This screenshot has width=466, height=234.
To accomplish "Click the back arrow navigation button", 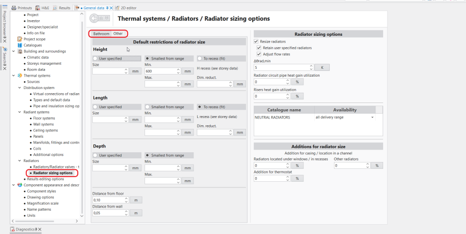I will tap(95, 19).
